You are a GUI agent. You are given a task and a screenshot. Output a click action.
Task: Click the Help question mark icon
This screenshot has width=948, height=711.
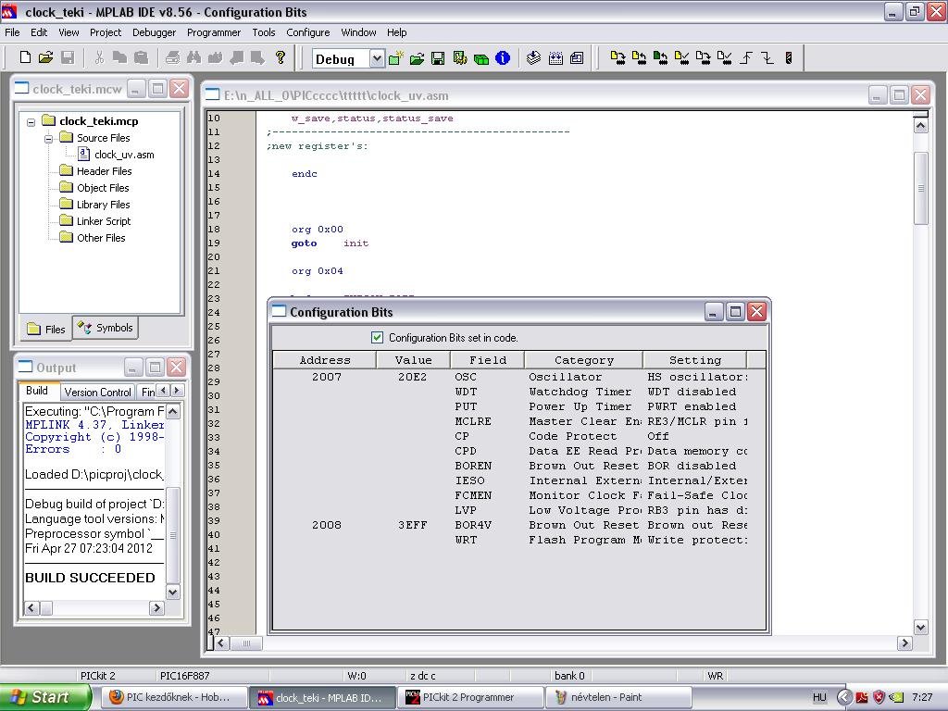pyautogui.click(x=281, y=58)
